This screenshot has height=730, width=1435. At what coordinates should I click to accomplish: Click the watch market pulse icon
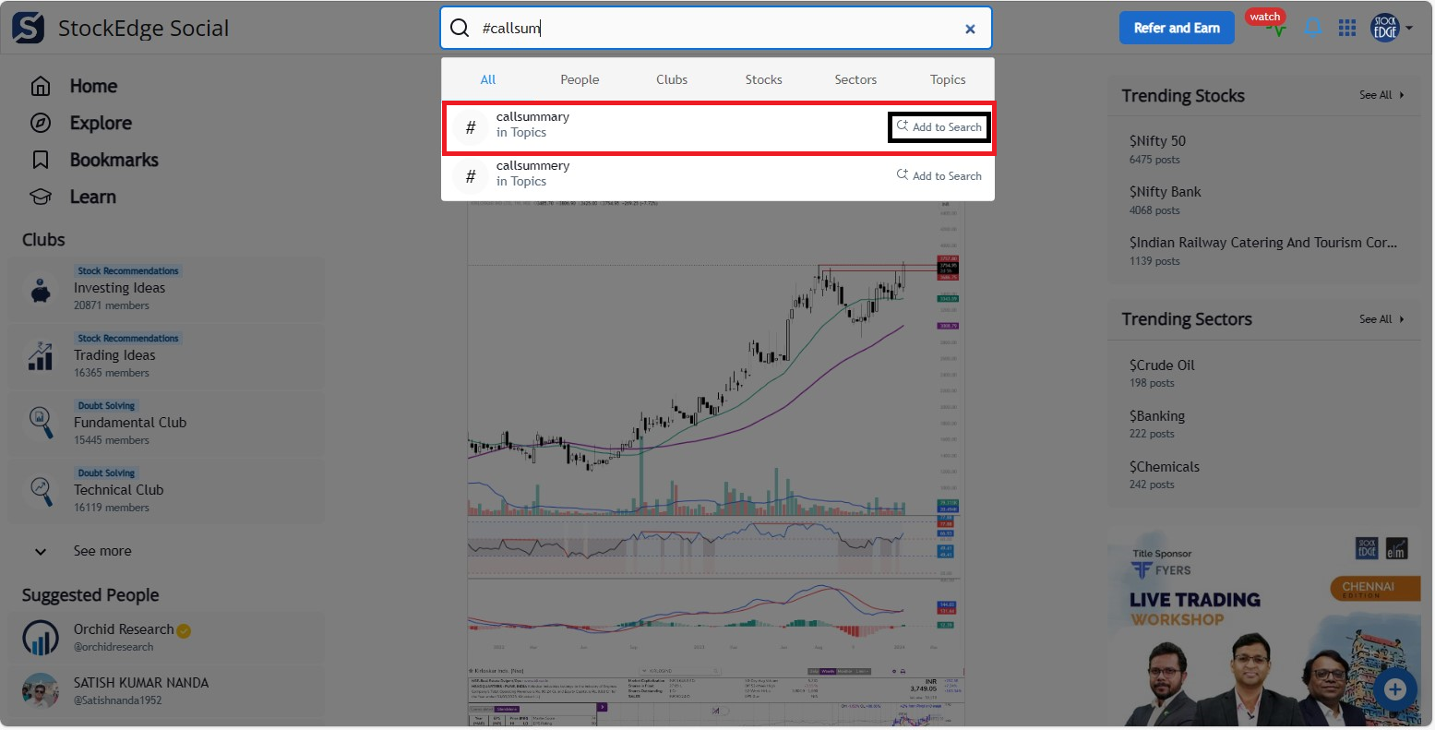(x=1275, y=28)
